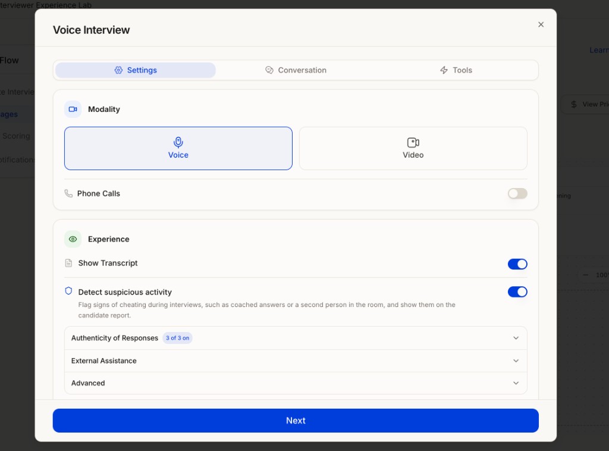Click the document icon beside Show Transcript
Screen dimensions: 609x451
[68, 264]
